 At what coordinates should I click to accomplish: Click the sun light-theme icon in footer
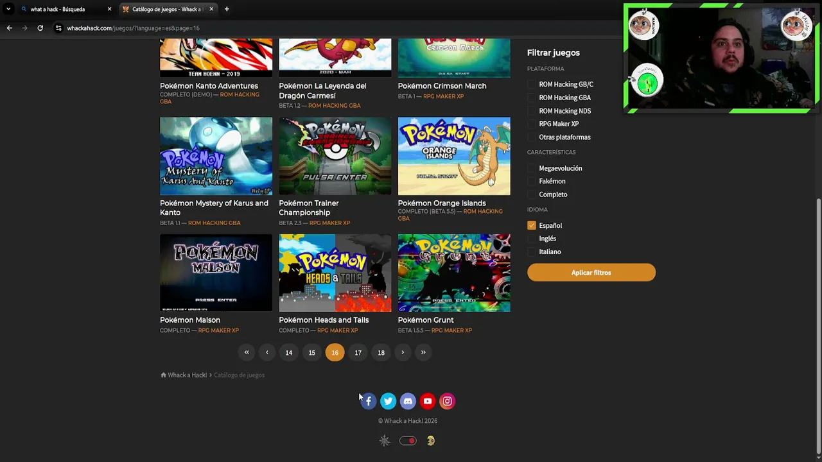click(x=385, y=441)
